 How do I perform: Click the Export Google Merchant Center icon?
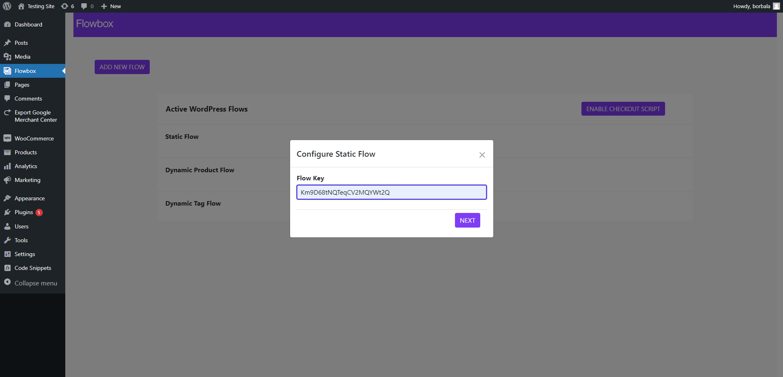tap(7, 112)
